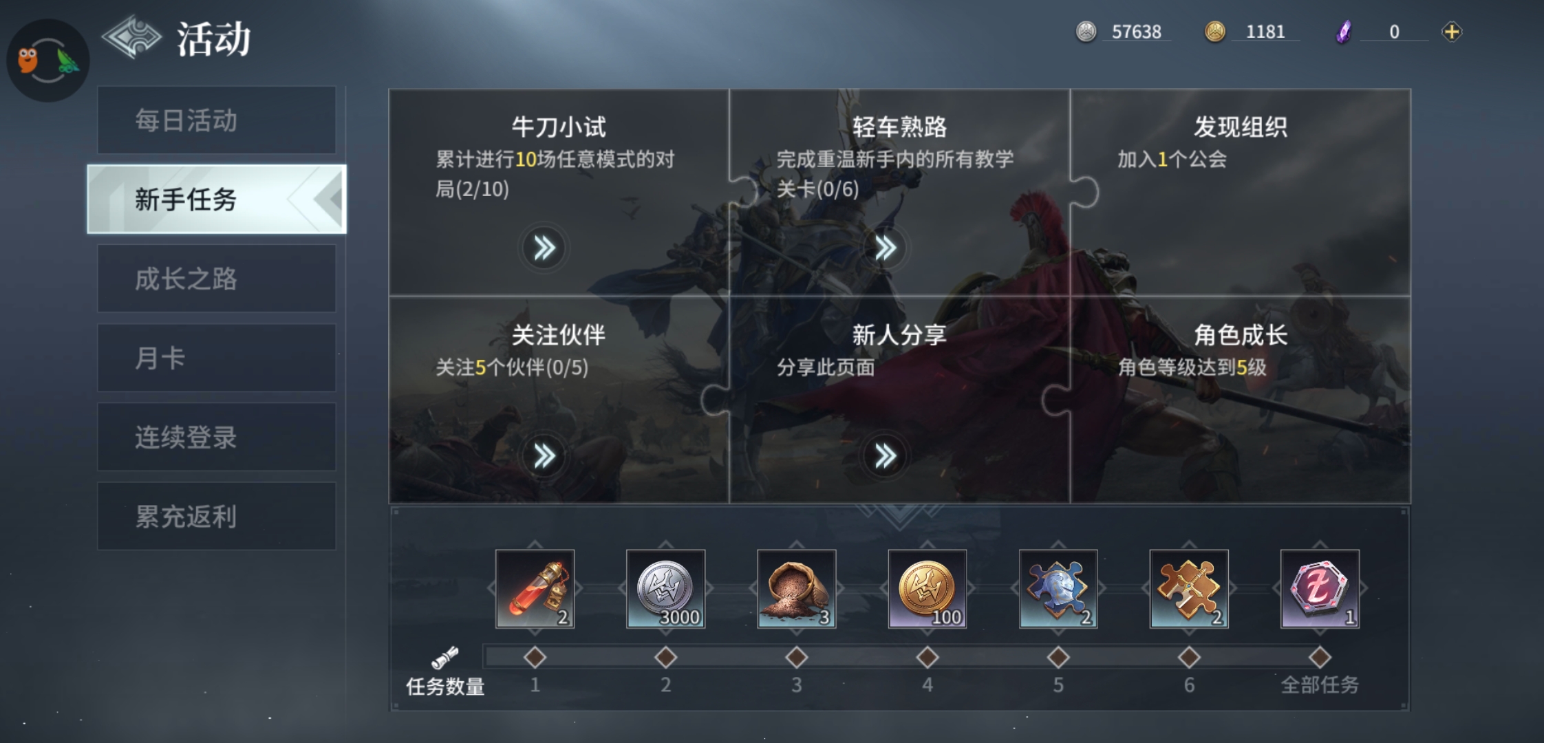Select the 100 gold coin reward
The image size is (1544, 743).
927,589
